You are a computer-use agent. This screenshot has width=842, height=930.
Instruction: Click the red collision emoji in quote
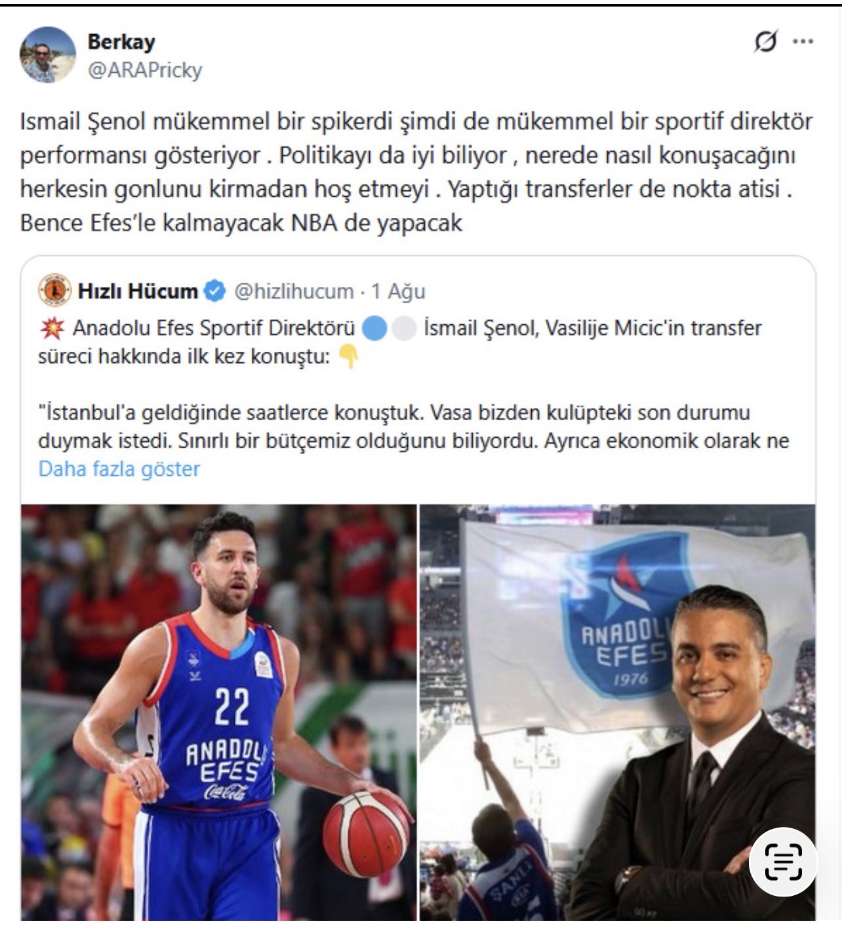click(52, 328)
